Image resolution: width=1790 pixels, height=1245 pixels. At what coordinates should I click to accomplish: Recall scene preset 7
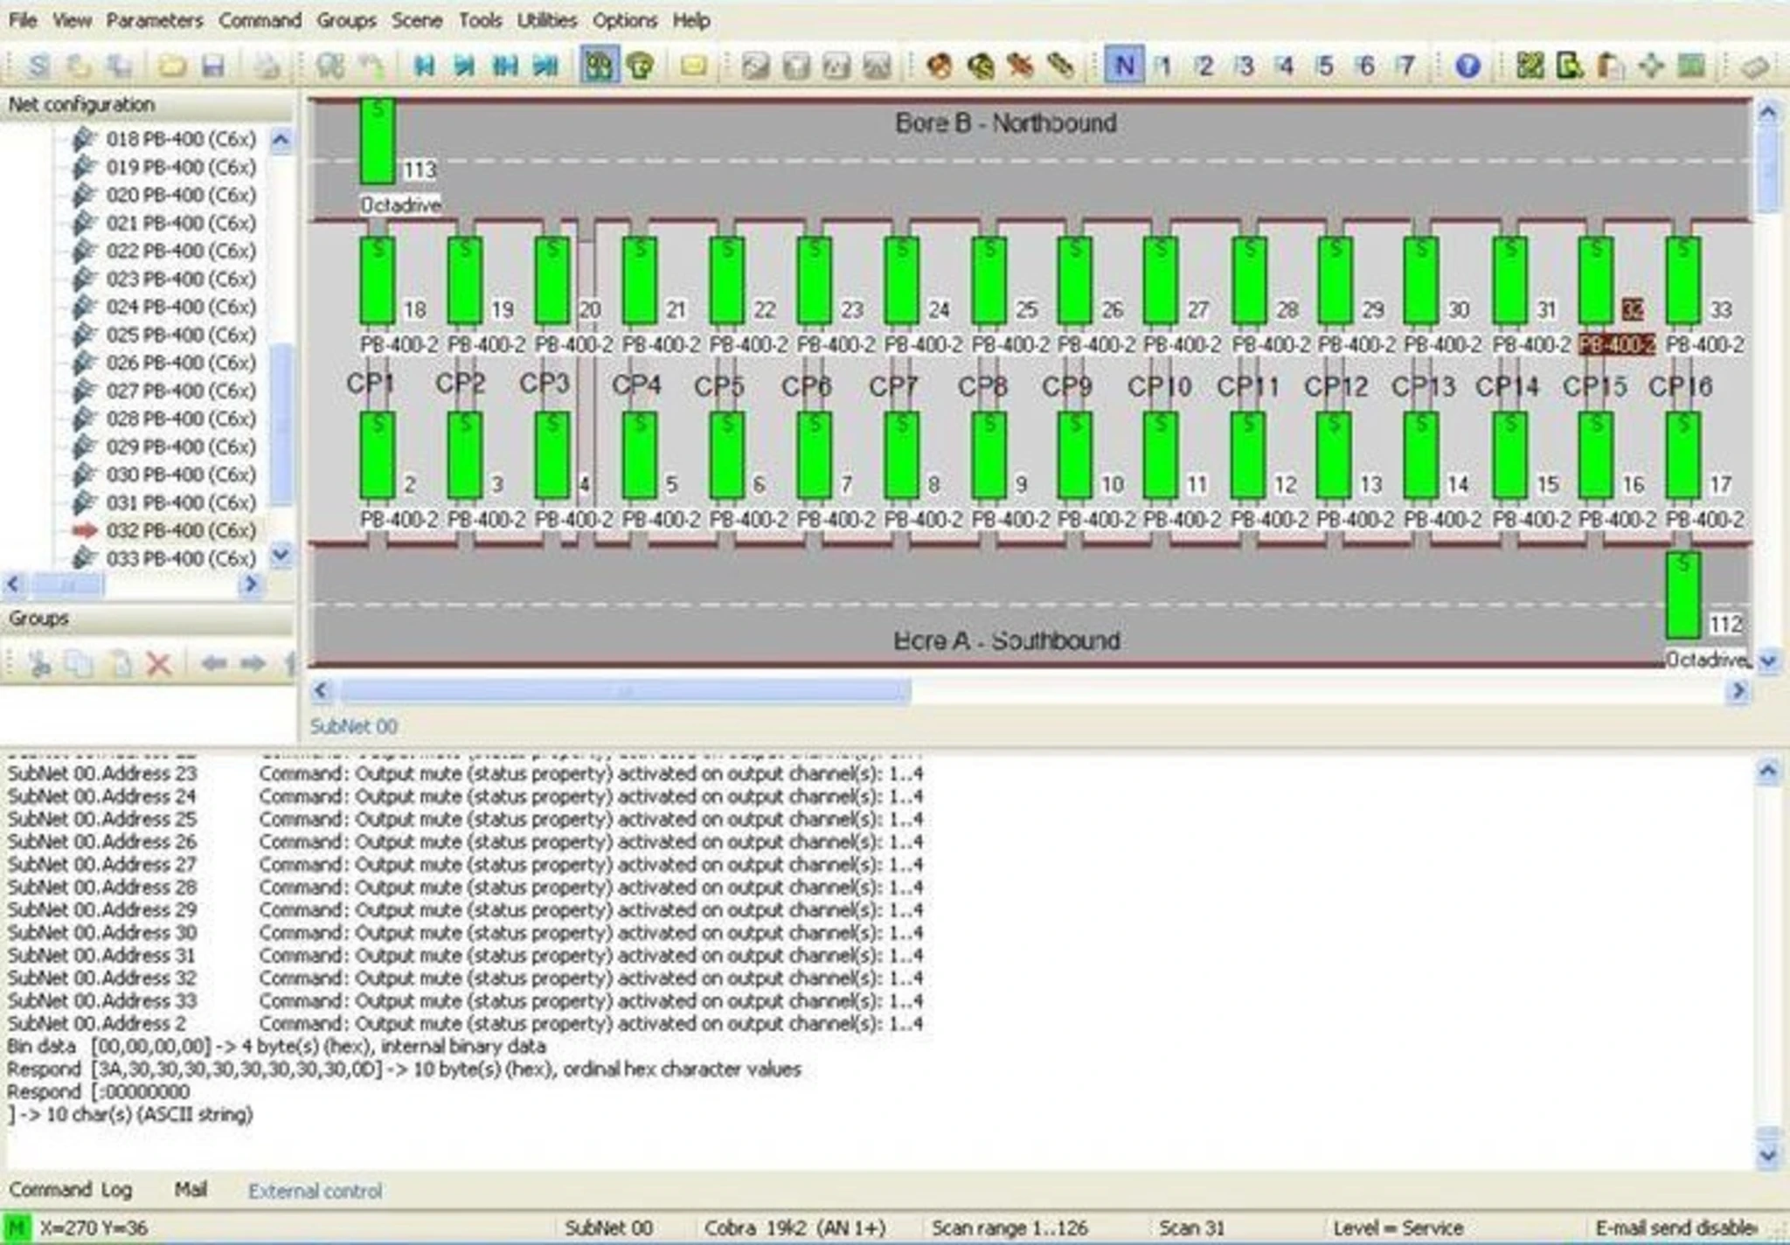[x=1405, y=66]
